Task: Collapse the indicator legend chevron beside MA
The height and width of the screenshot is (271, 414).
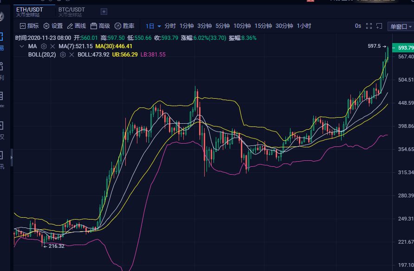Action: (22, 46)
